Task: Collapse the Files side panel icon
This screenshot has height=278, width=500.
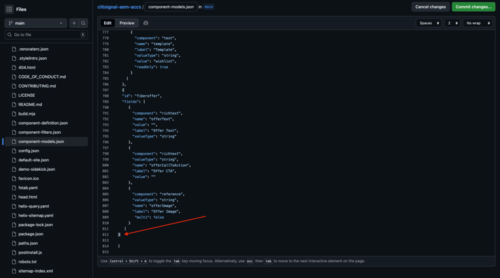Action: 9,9
